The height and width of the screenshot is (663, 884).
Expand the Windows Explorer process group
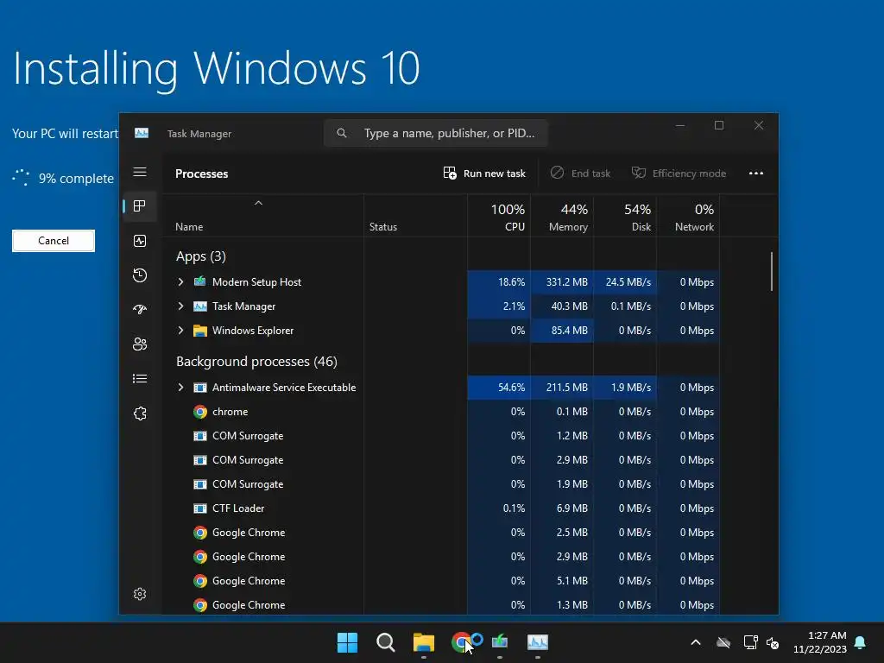pyautogui.click(x=180, y=331)
